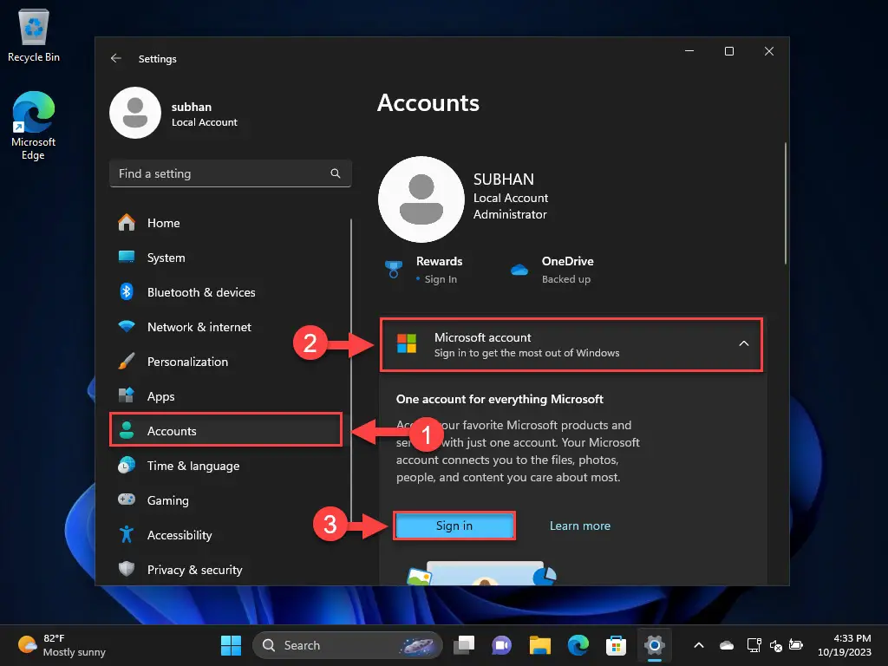Click the taskbar Search box

pos(347,645)
